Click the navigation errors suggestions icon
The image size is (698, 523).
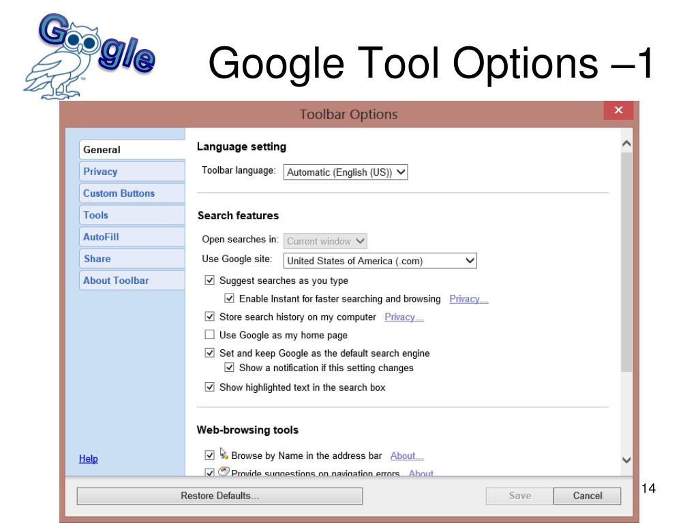click(x=224, y=471)
